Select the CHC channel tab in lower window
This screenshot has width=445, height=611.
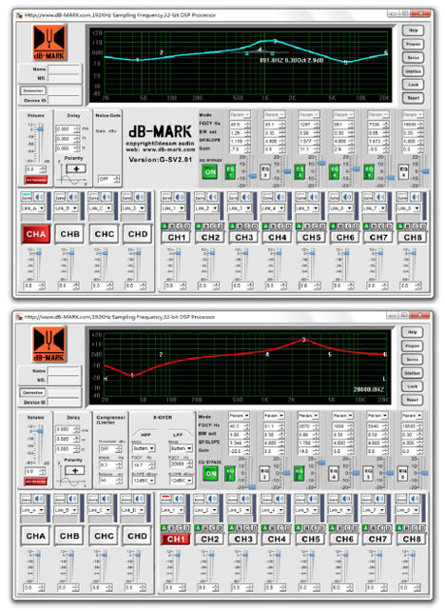pos(104,536)
